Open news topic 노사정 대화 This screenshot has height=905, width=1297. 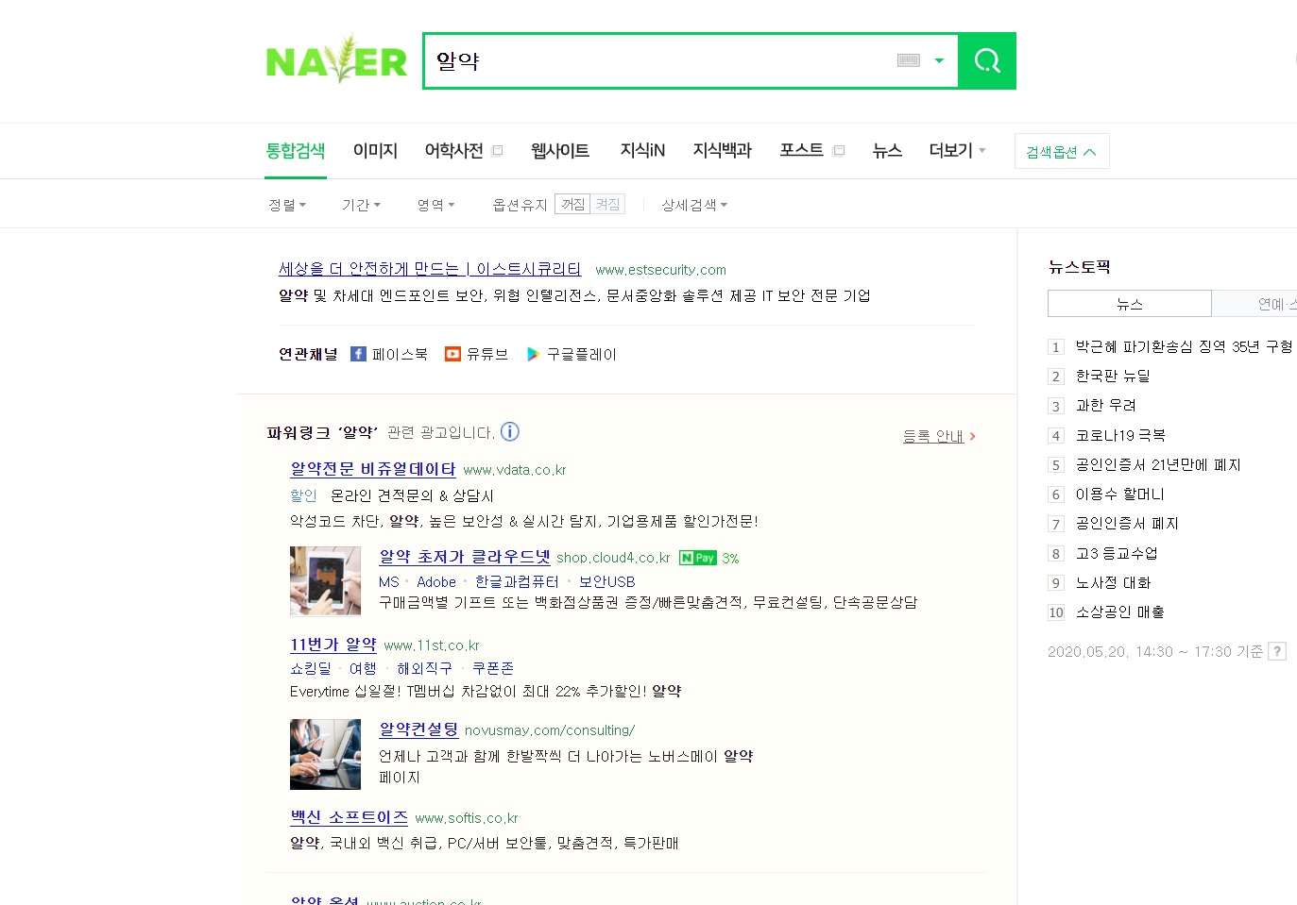[1113, 582]
